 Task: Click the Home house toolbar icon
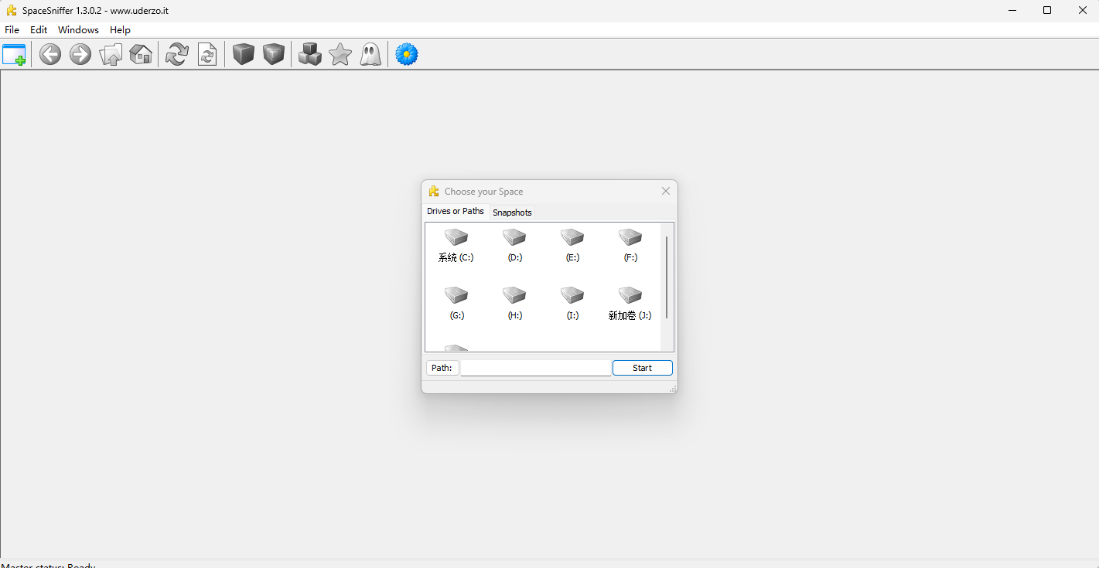click(x=141, y=55)
